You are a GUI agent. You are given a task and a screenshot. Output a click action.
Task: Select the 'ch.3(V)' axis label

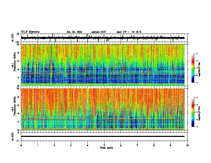(x=13, y=137)
